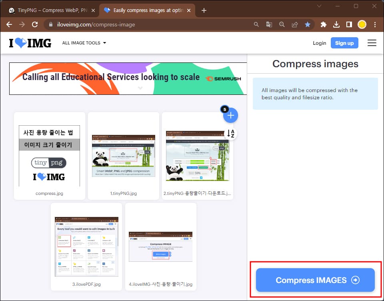This screenshot has width=384, height=301.
Task: Click the zoom icon in address bar
Action: point(282,24)
